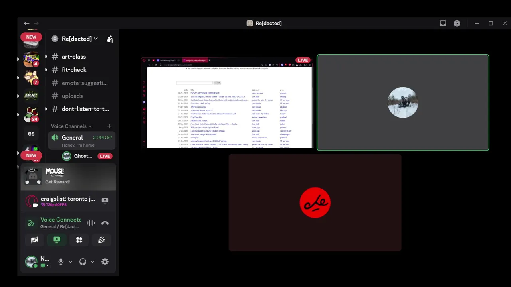Click the LIVE badge next to Ghost
This screenshot has height=287, width=511.
[105, 156]
